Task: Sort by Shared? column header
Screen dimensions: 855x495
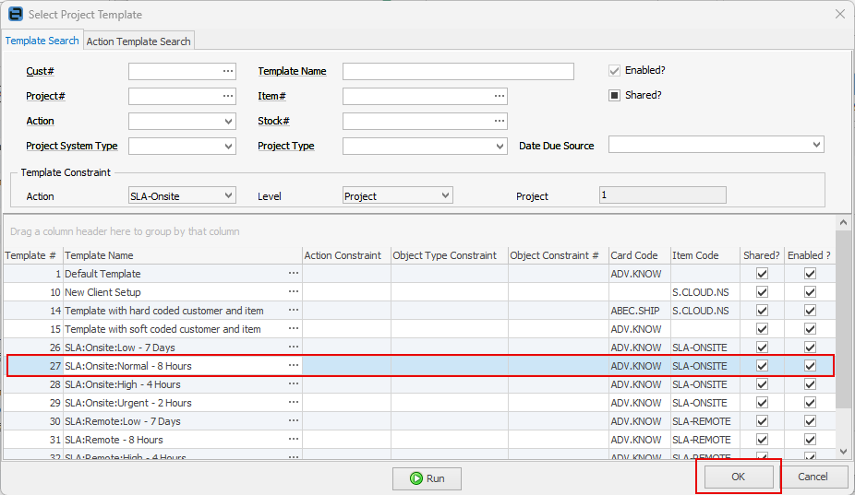Action: 763,255
